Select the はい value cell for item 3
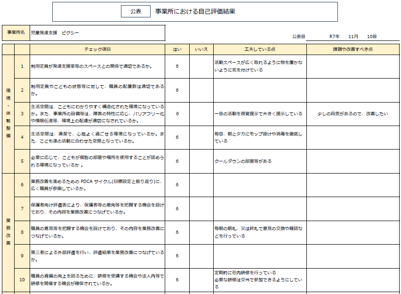401x294 pixels. 177,114
